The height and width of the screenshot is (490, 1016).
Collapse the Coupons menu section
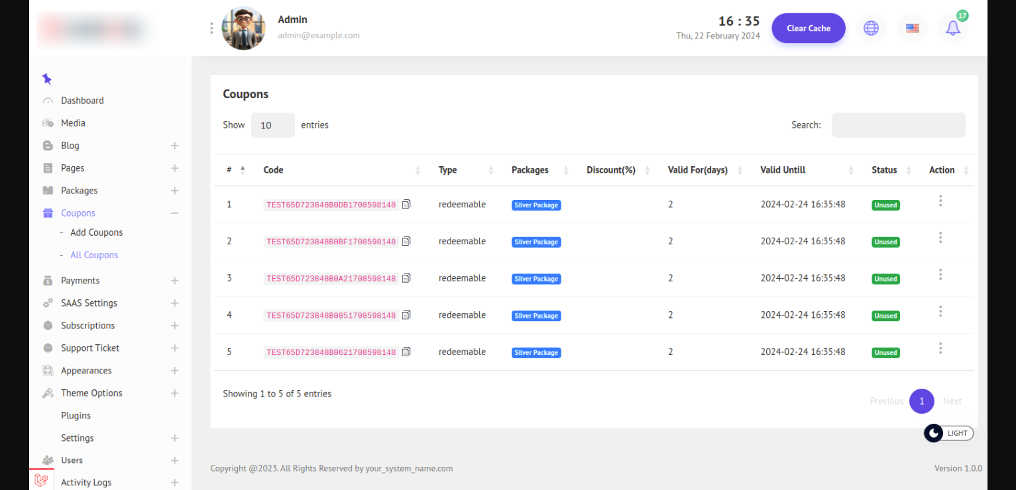tap(175, 213)
